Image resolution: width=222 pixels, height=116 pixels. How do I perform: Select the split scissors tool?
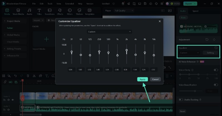pyautogui.click(x=34, y=76)
